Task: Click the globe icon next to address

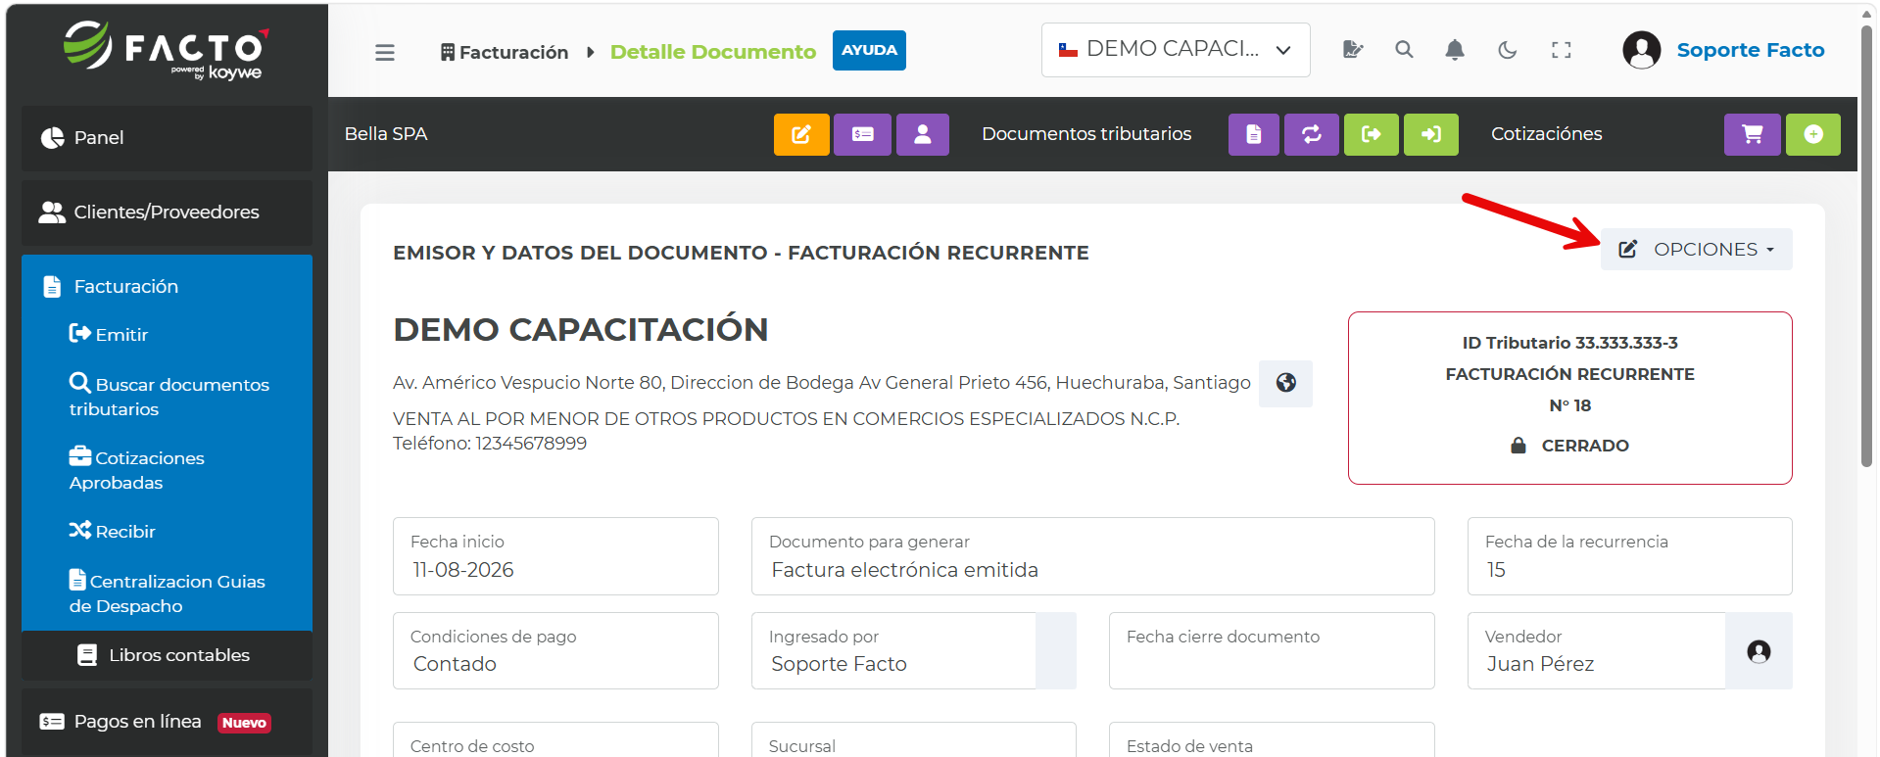Action: 1285,383
